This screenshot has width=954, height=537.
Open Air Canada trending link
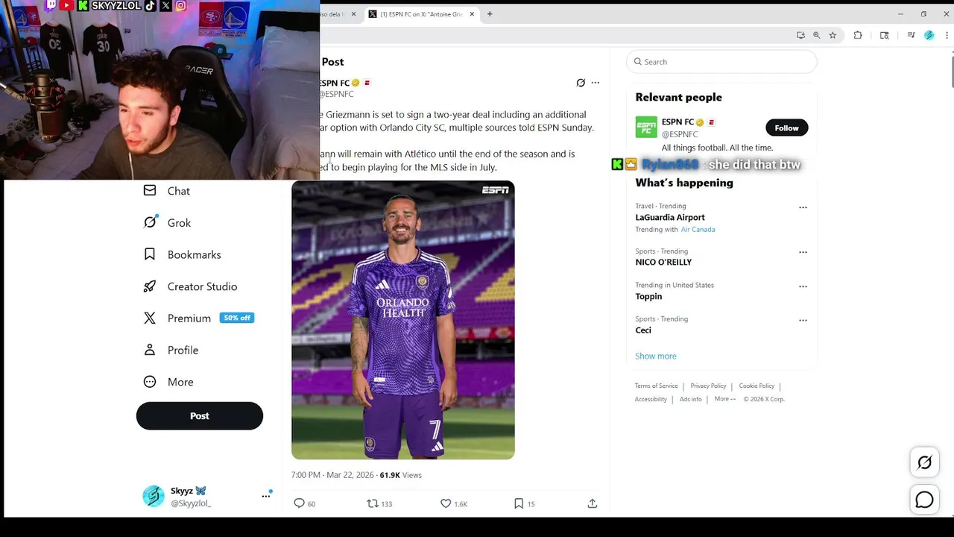(698, 230)
